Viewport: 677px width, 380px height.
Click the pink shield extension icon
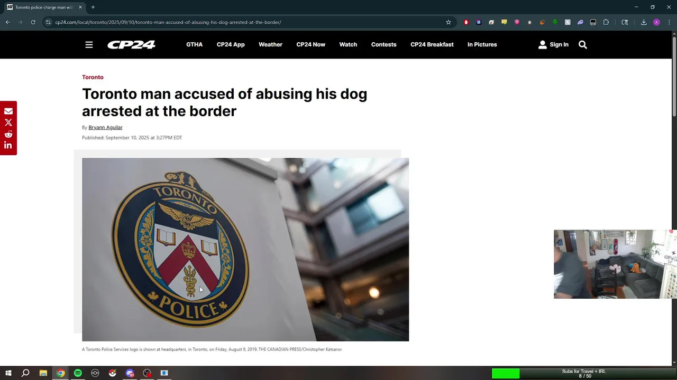(517, 22)
